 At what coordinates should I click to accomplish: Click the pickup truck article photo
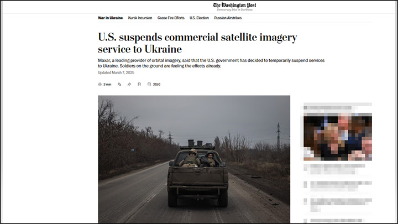pos(194,159)
